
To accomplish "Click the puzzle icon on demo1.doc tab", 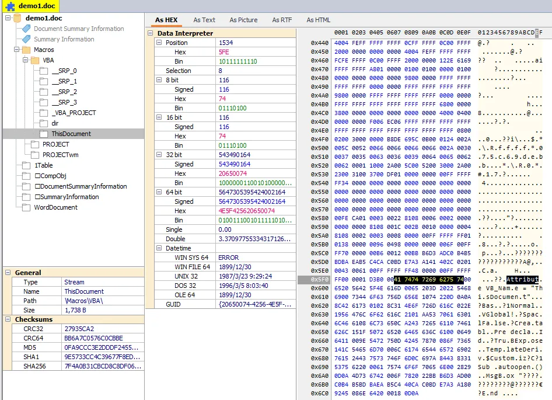I will coord(10,6).
